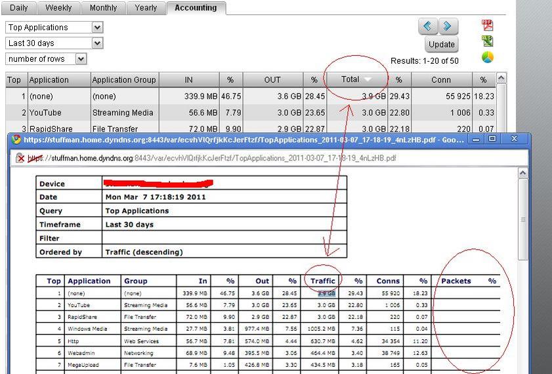Sort table by Conn column header
This screenshot has height=374, width=552.
tap(441, 80)
